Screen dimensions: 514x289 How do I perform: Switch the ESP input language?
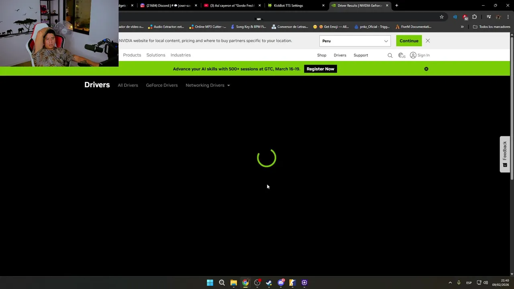point(469,283)
